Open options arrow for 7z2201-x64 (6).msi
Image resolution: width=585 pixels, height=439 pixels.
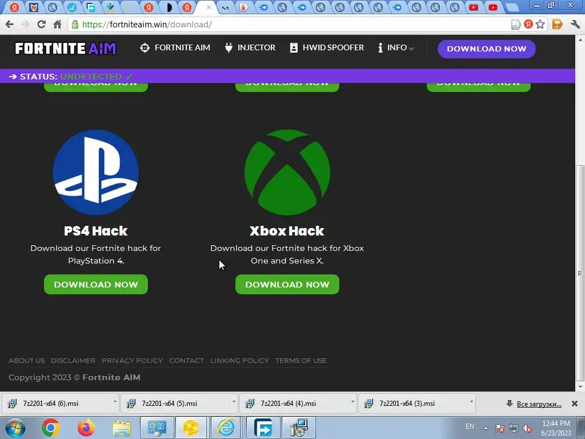(114, 402)
